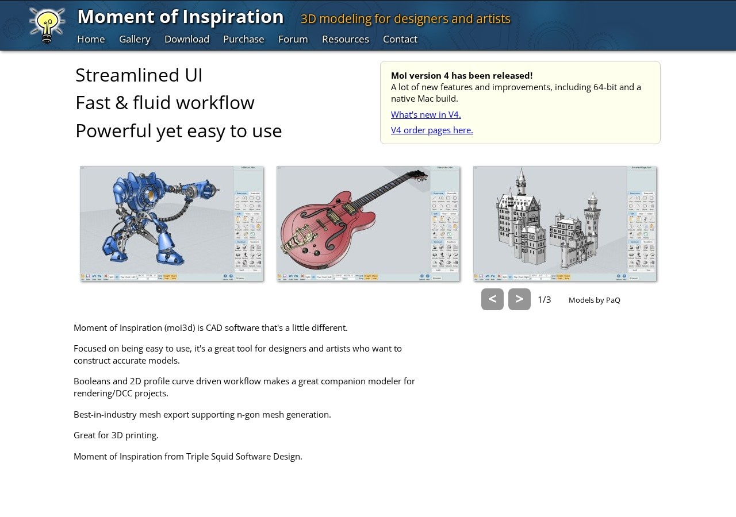The height and width of the screenshot is (517, 736).
Task: Open the Contact page
Action: [x=400, y=39]
